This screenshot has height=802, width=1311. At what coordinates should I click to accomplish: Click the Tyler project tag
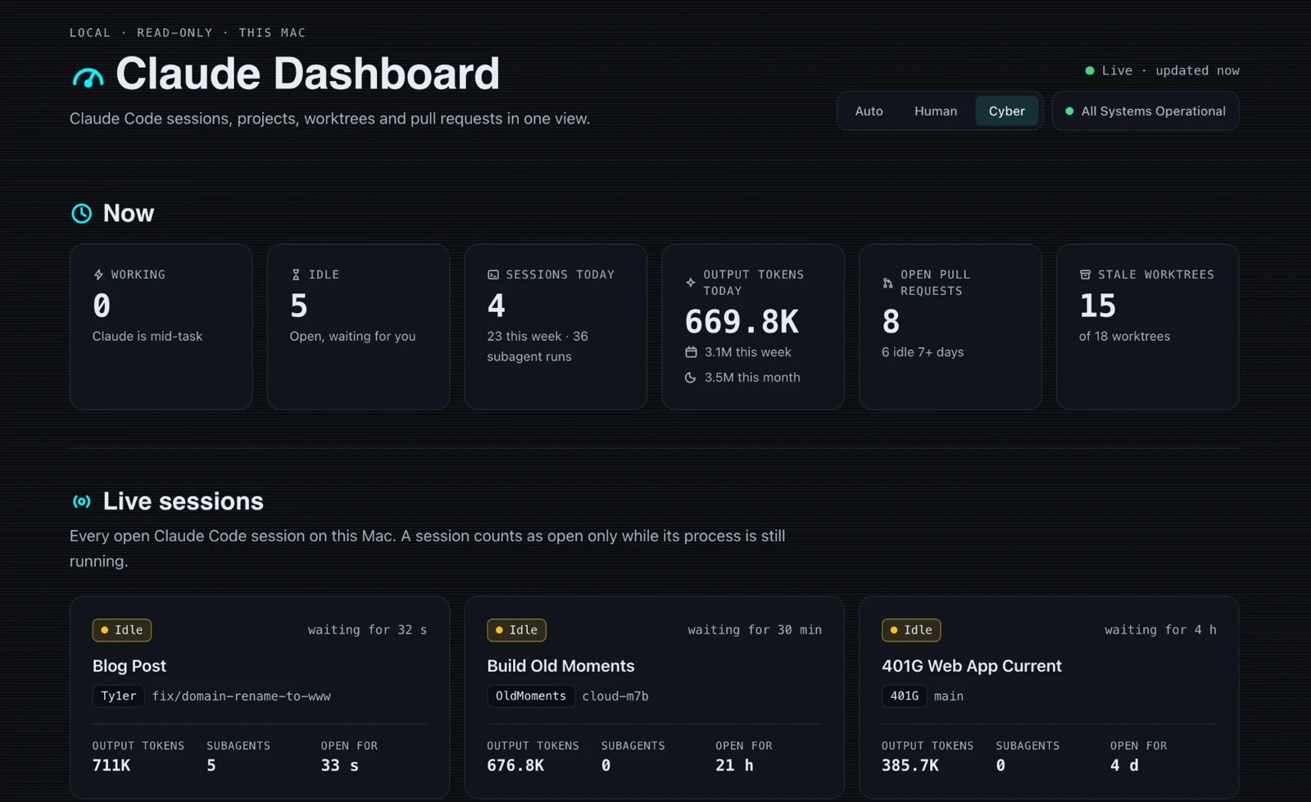(119, 696)
